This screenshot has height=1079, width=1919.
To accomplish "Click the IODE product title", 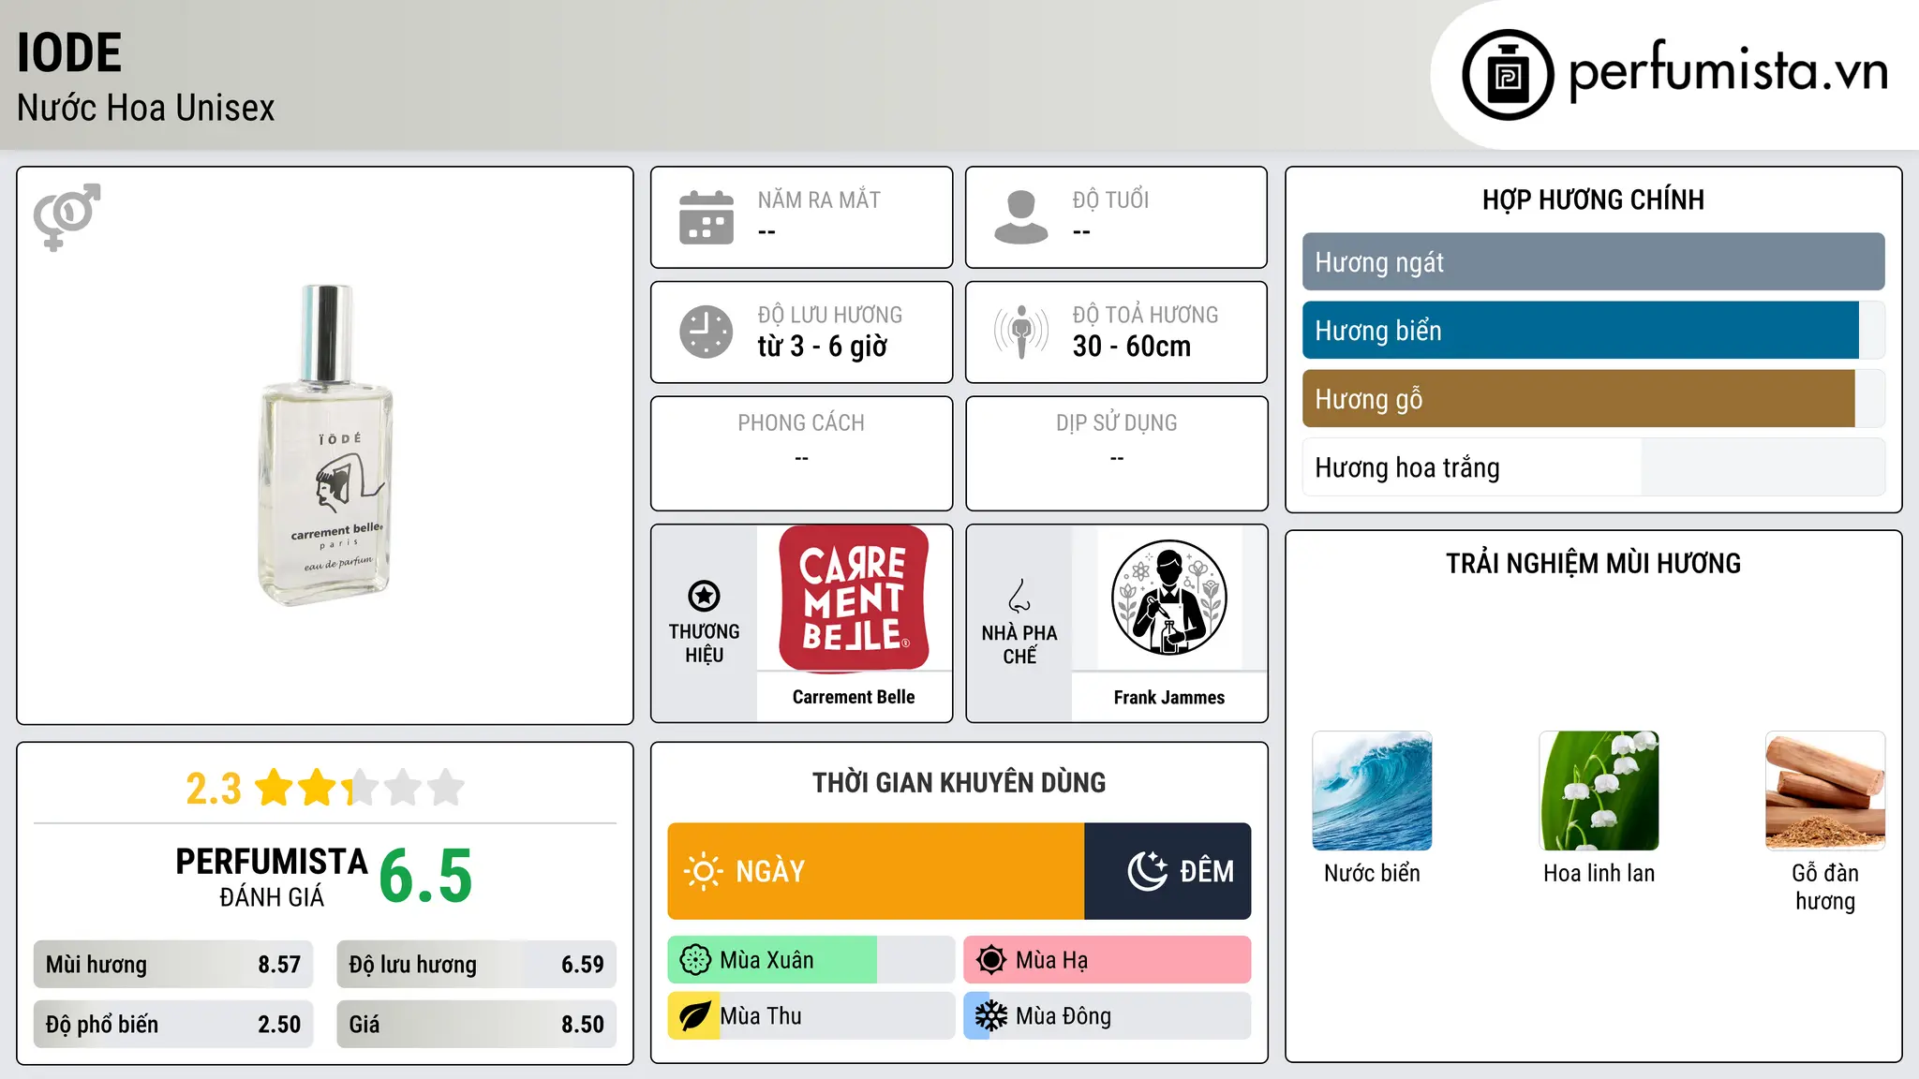I will coord(69,52).
